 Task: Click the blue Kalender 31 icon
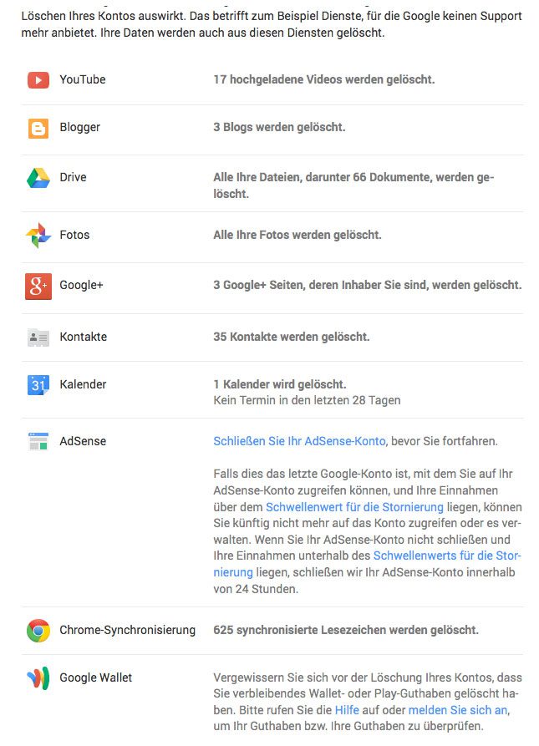tap(38, 385)
